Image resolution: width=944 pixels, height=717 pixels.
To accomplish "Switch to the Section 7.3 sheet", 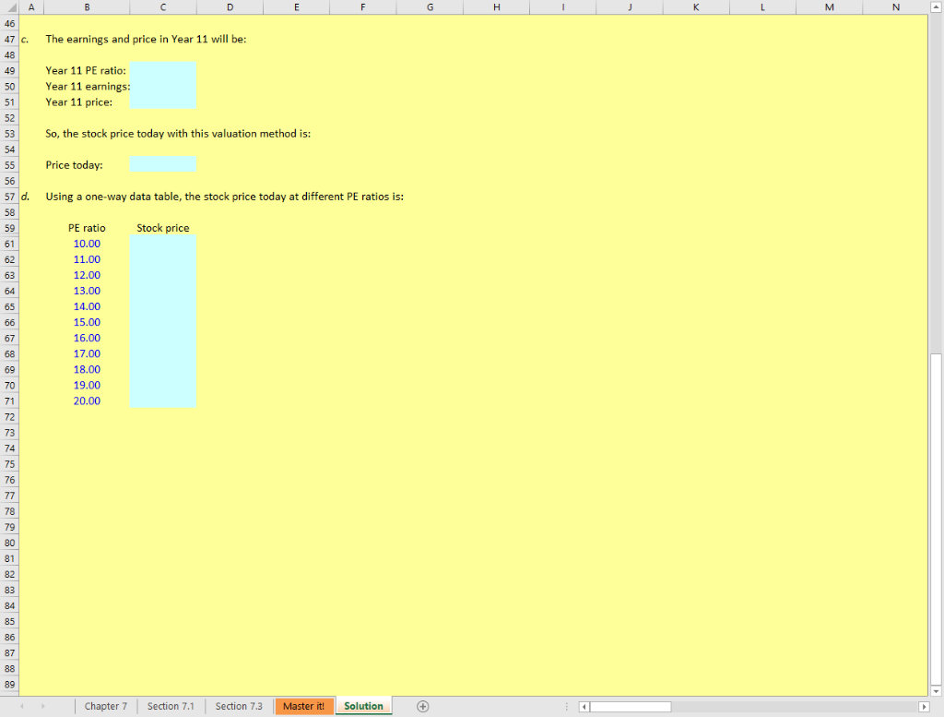I will tap(239, 706).
